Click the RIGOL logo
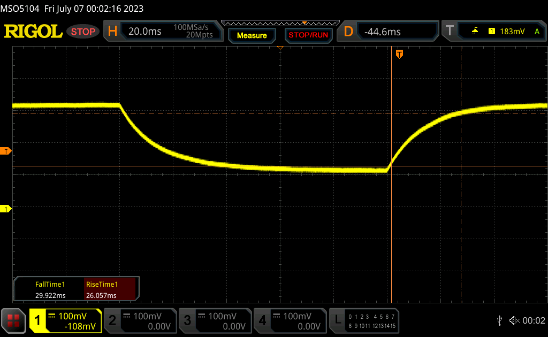548x337 pixels. pos(33,32)
